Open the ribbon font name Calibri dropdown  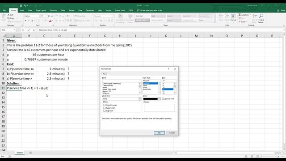[x=39, y=16]
